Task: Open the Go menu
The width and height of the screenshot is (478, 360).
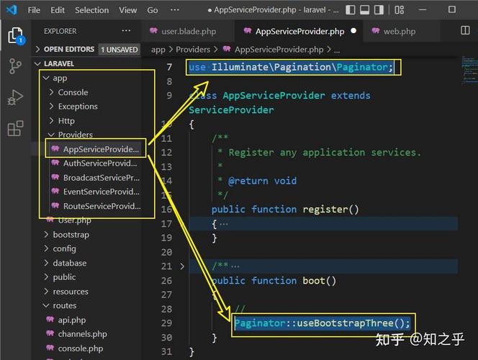Action: pyautogui.click(x=153, y=10)
